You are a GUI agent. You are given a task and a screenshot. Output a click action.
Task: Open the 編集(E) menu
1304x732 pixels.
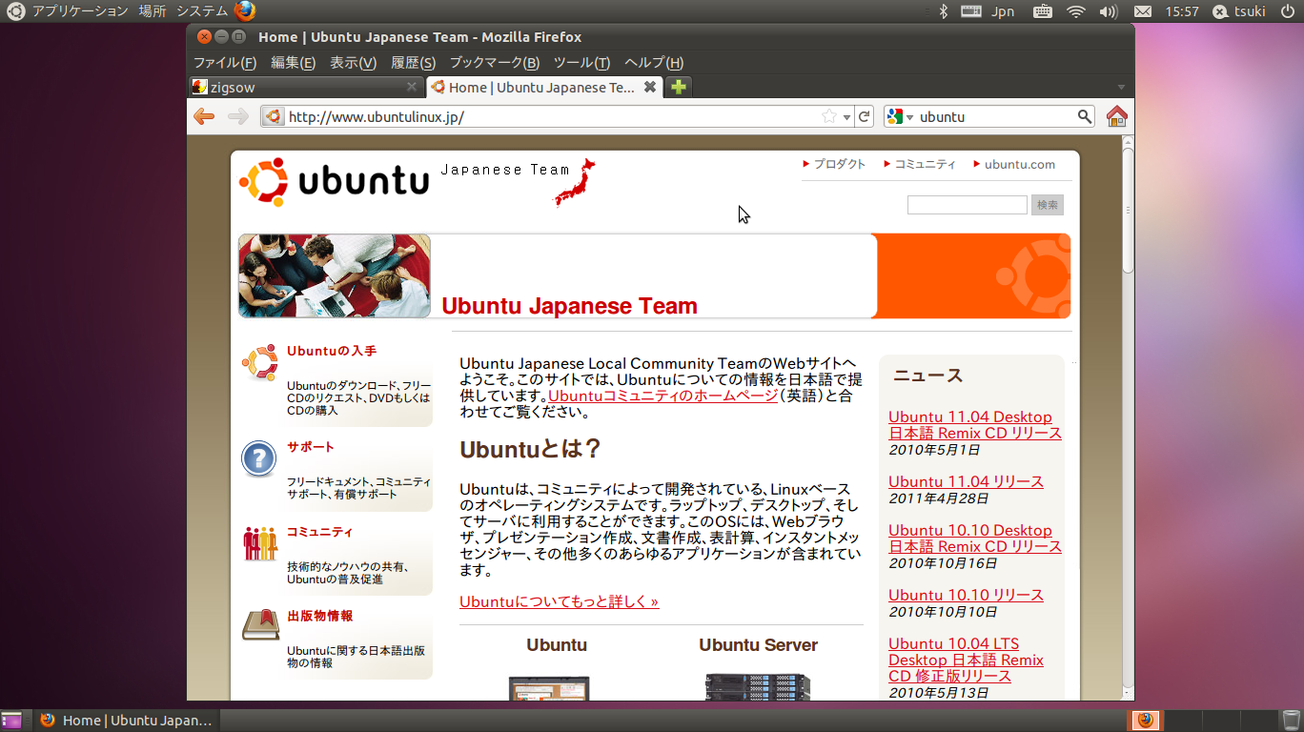click(x=293, y=63)
